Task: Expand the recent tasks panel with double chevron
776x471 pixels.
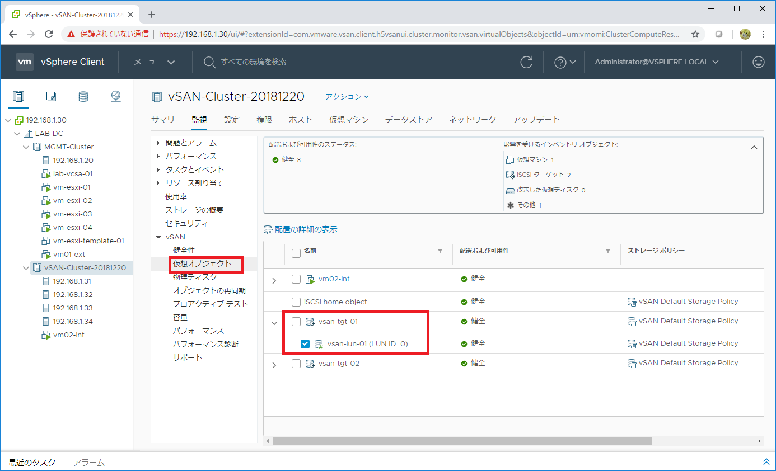Action: point(766,462)
